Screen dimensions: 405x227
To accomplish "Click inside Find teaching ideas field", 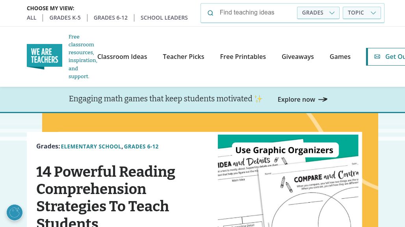I will tap(256, 13).
